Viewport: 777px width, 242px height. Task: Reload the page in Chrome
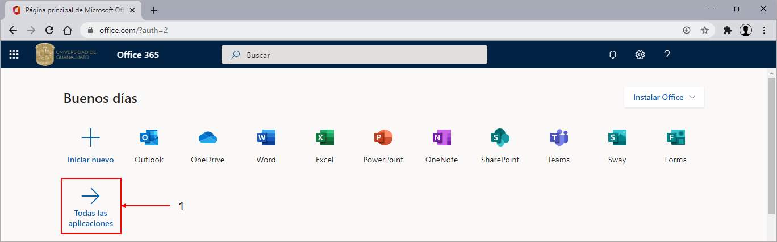pyautogui.click(x=49, y=30)
